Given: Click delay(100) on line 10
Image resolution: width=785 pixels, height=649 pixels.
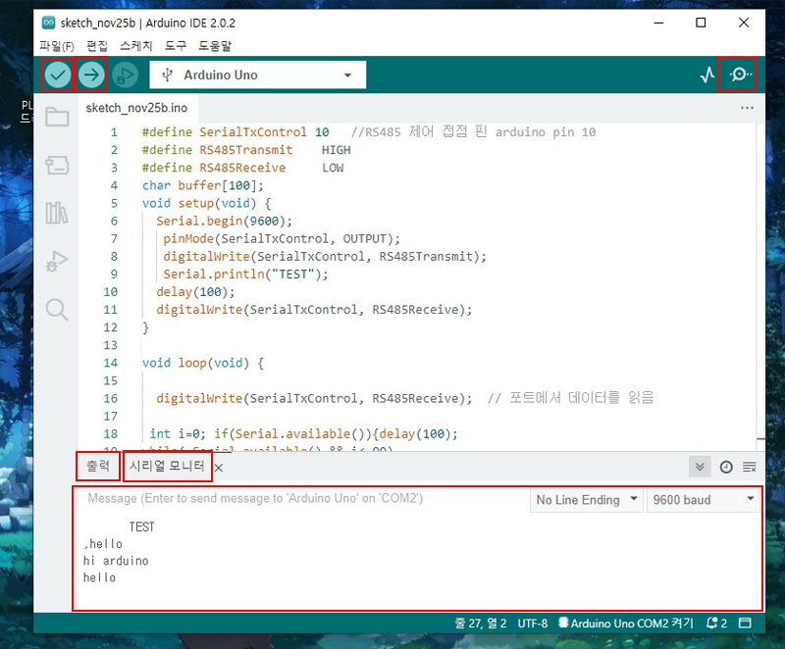Looking at the screenshot, I should pyautogui.click(x=195, y=292).
